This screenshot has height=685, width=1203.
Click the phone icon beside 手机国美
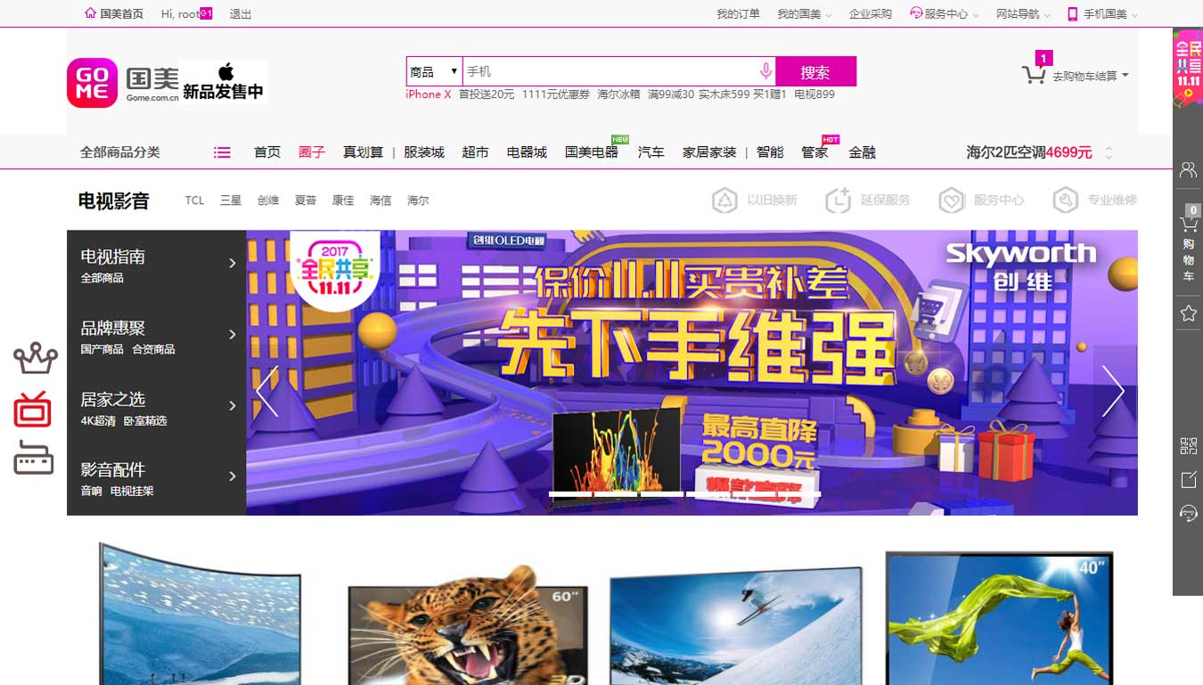[x=1073, y=13]
